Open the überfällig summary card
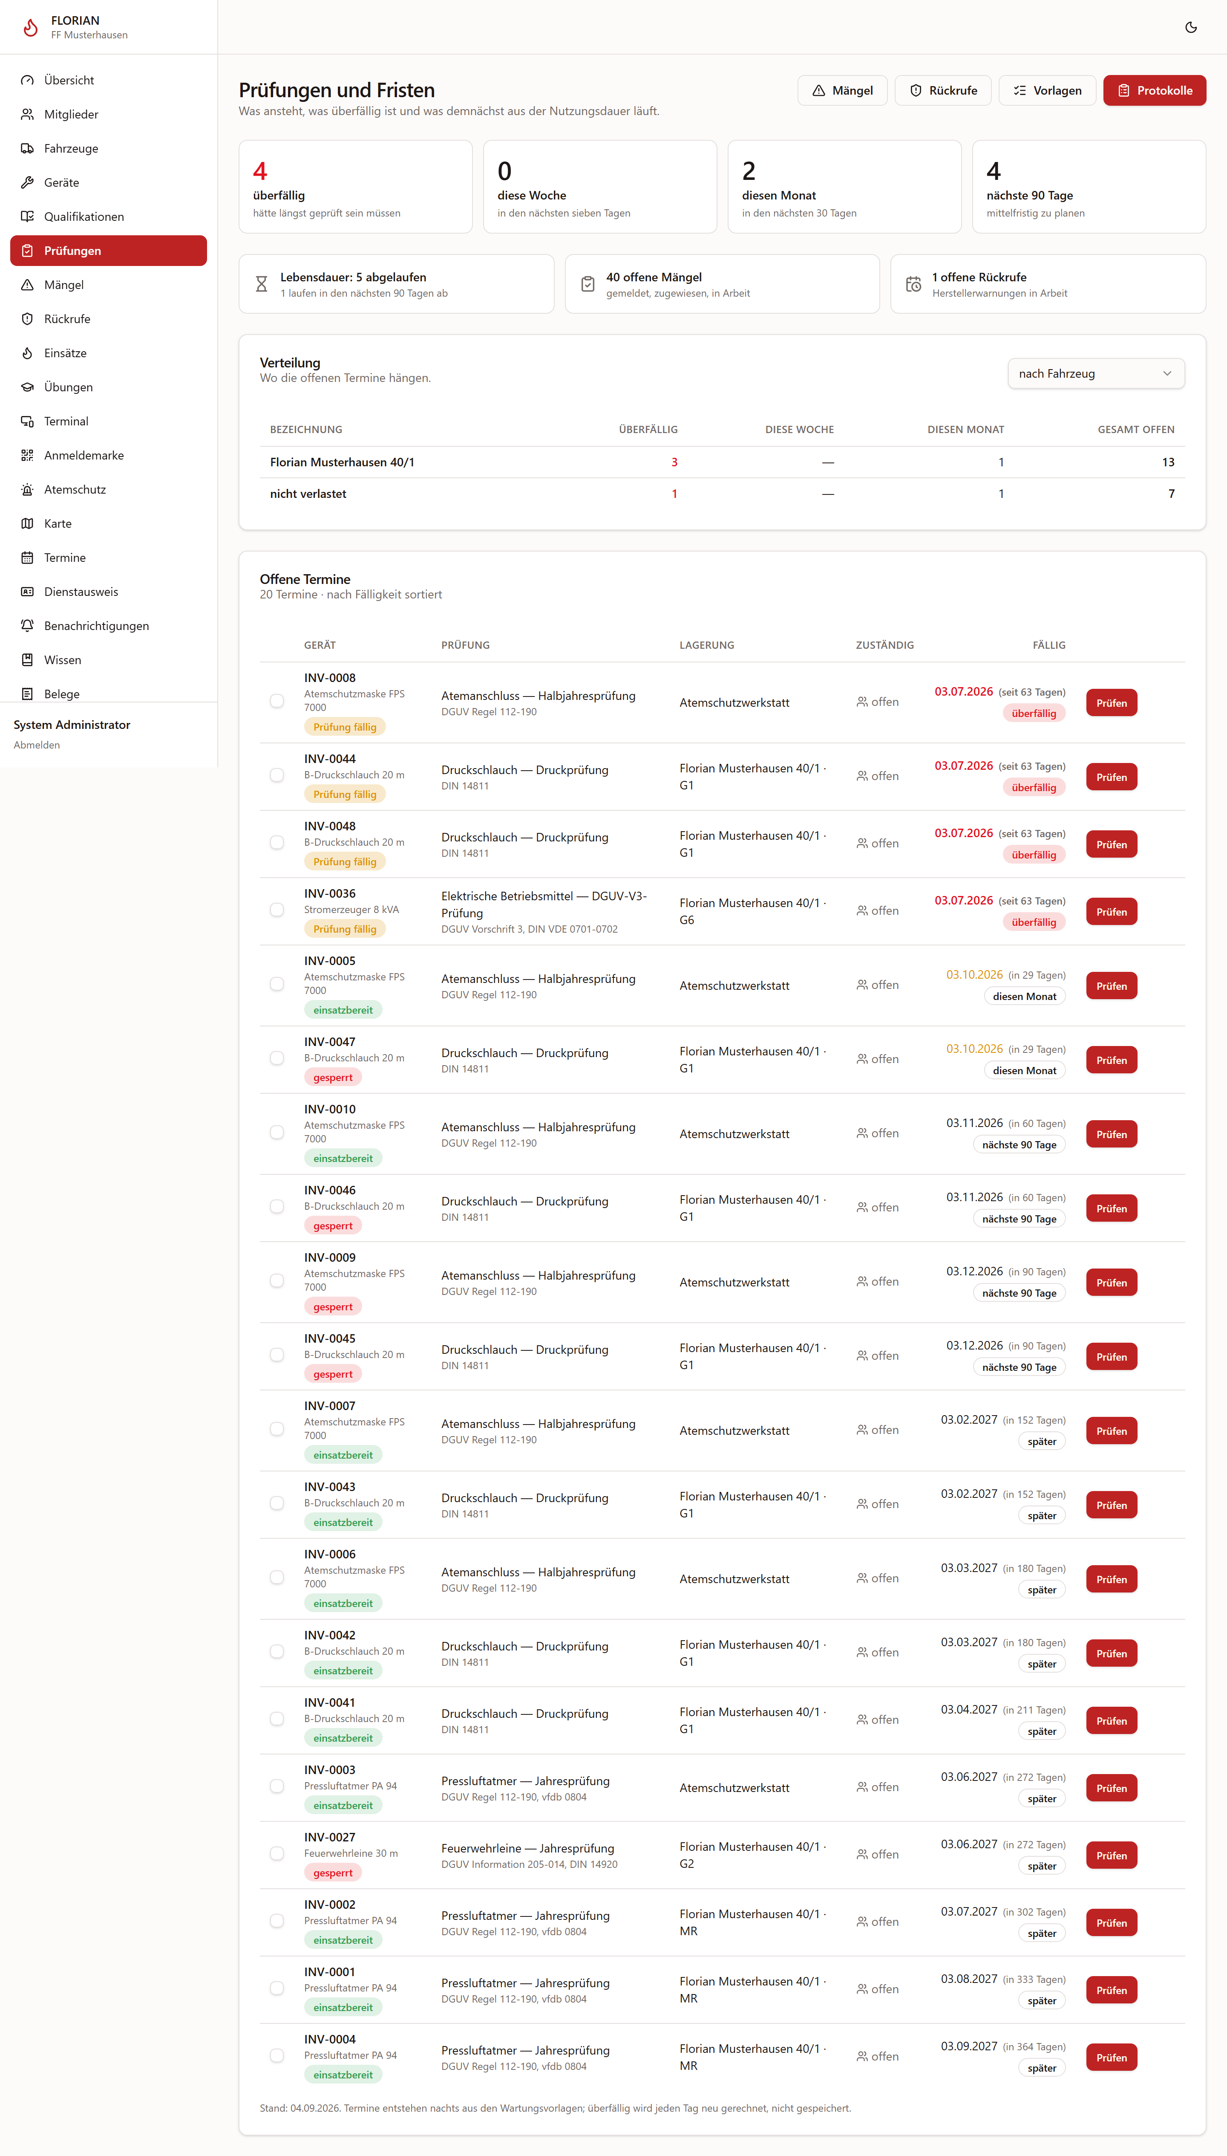1227x2156 pixels. click(356, 187)
